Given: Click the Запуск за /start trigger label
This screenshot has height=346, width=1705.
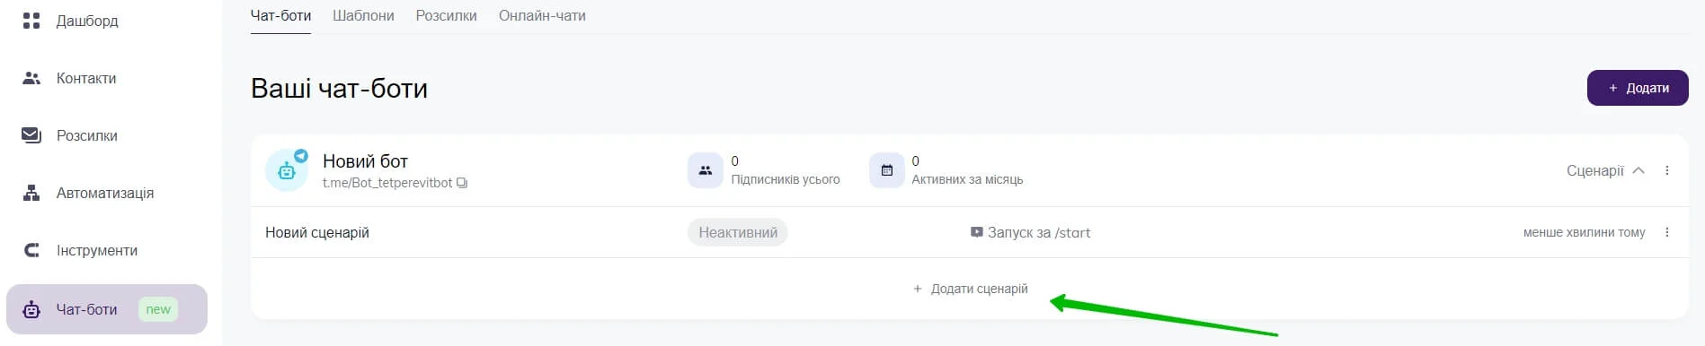Looking at the screenshot, I should pyautogui.click(x=1039, y=232).
